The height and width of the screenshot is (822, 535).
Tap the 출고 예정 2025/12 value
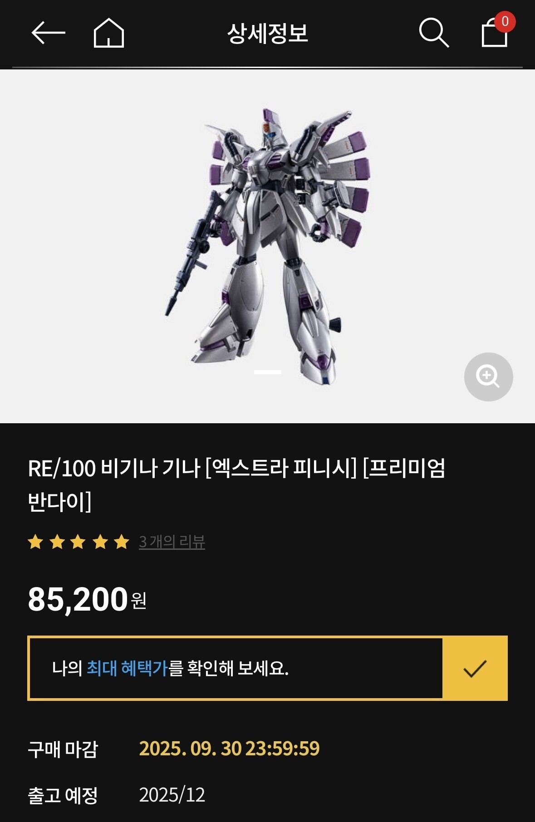(172, 795)
